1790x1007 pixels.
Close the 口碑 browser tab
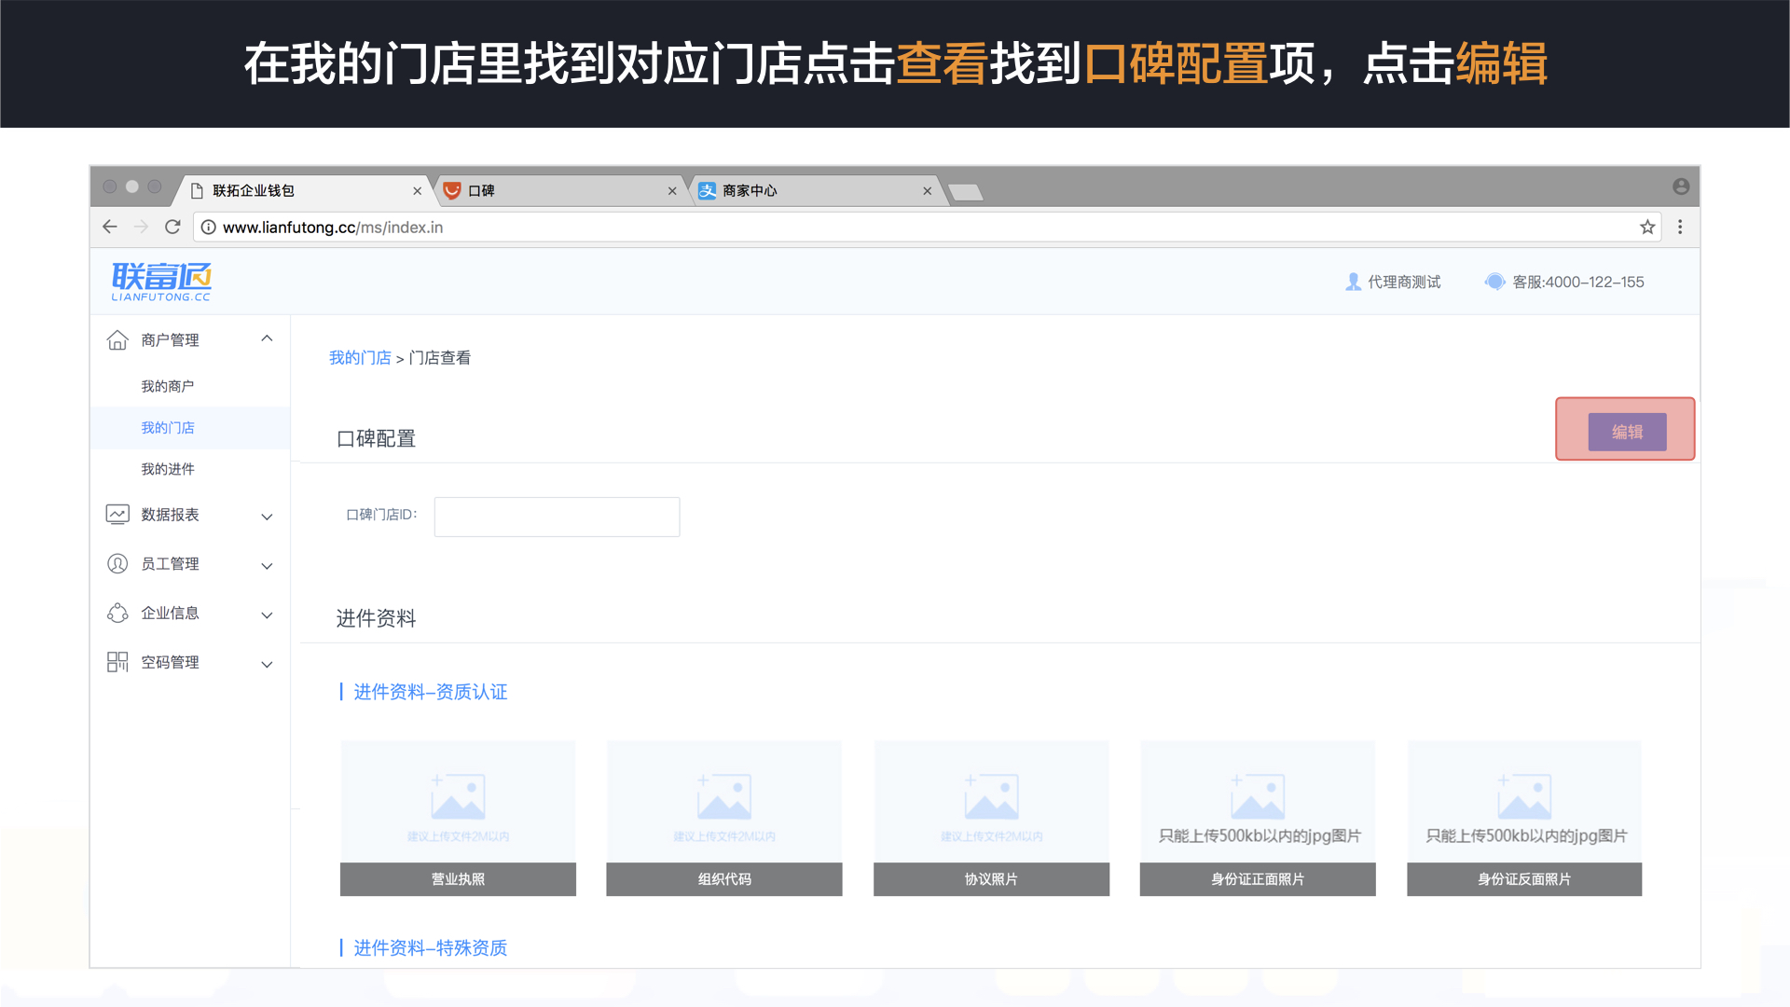[672, 191]
